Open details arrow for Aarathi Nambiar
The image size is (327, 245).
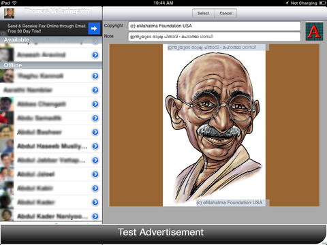click(95, 90)
